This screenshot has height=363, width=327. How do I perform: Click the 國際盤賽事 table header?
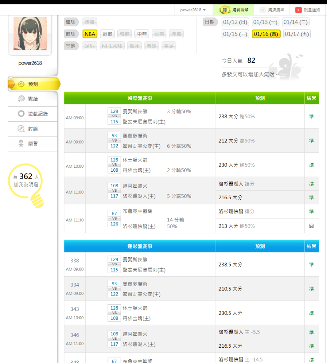point(140,98)
